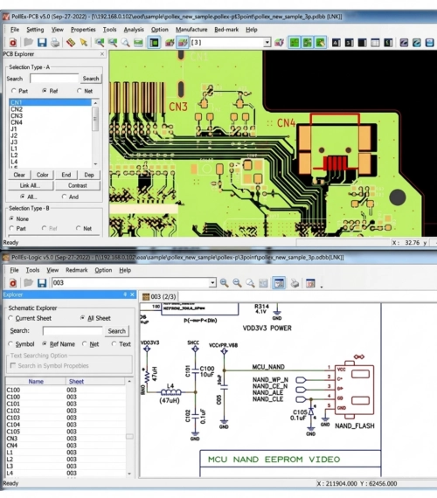Click the scroll-up arrow of Name/Sheet table
This screenshot has width=437, height=498.
click(x=129, y=381)
